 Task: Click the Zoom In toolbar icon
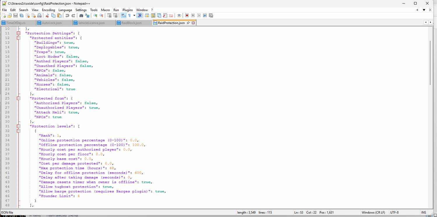[x=95, y=15]
